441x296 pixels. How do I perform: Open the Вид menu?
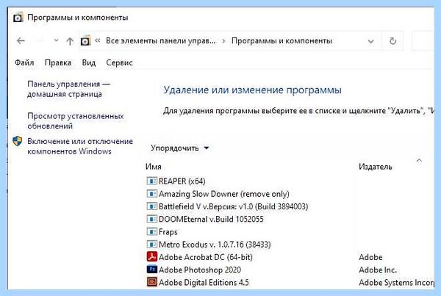[89, 62]
